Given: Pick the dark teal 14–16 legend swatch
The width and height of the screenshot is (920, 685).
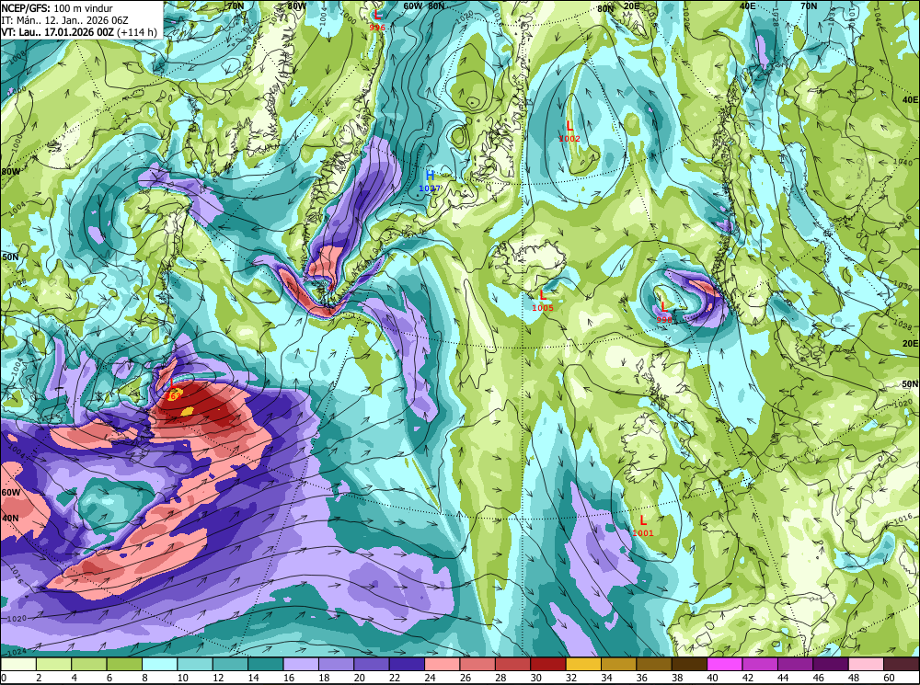Looking at the screenshot, I should [x=266, y=664].
